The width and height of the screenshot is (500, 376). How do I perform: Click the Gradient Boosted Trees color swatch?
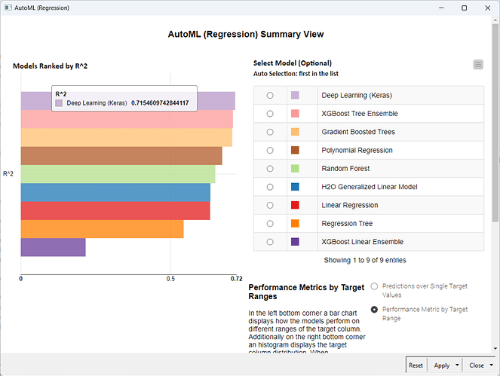pyautogui.click(x=295, y=132)
